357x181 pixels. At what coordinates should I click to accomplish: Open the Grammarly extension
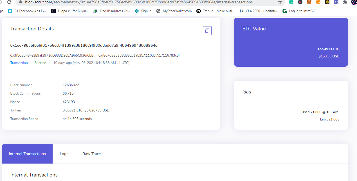pos(291,2)
